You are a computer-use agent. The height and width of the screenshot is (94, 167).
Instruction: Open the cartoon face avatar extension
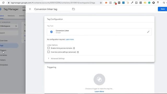tap(158, 3)
